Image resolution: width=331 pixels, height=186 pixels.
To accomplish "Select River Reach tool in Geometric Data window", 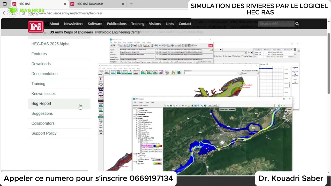I will tap(107, 72).
